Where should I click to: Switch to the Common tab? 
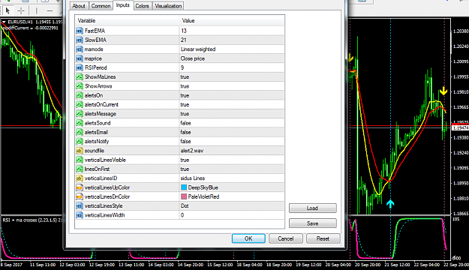[x=101, y=6]
